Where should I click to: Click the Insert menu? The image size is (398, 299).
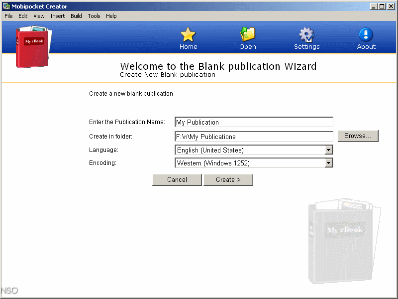(57, 15)
